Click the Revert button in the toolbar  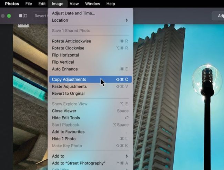(x=40, y=16)
